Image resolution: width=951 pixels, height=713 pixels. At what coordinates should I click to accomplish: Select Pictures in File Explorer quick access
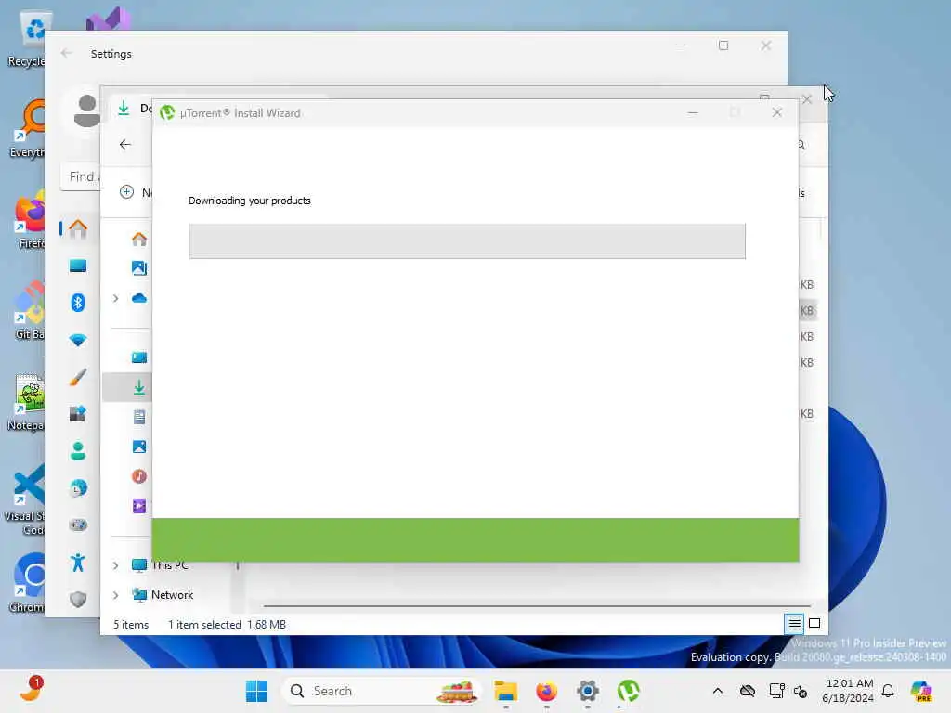click(139, 447)
